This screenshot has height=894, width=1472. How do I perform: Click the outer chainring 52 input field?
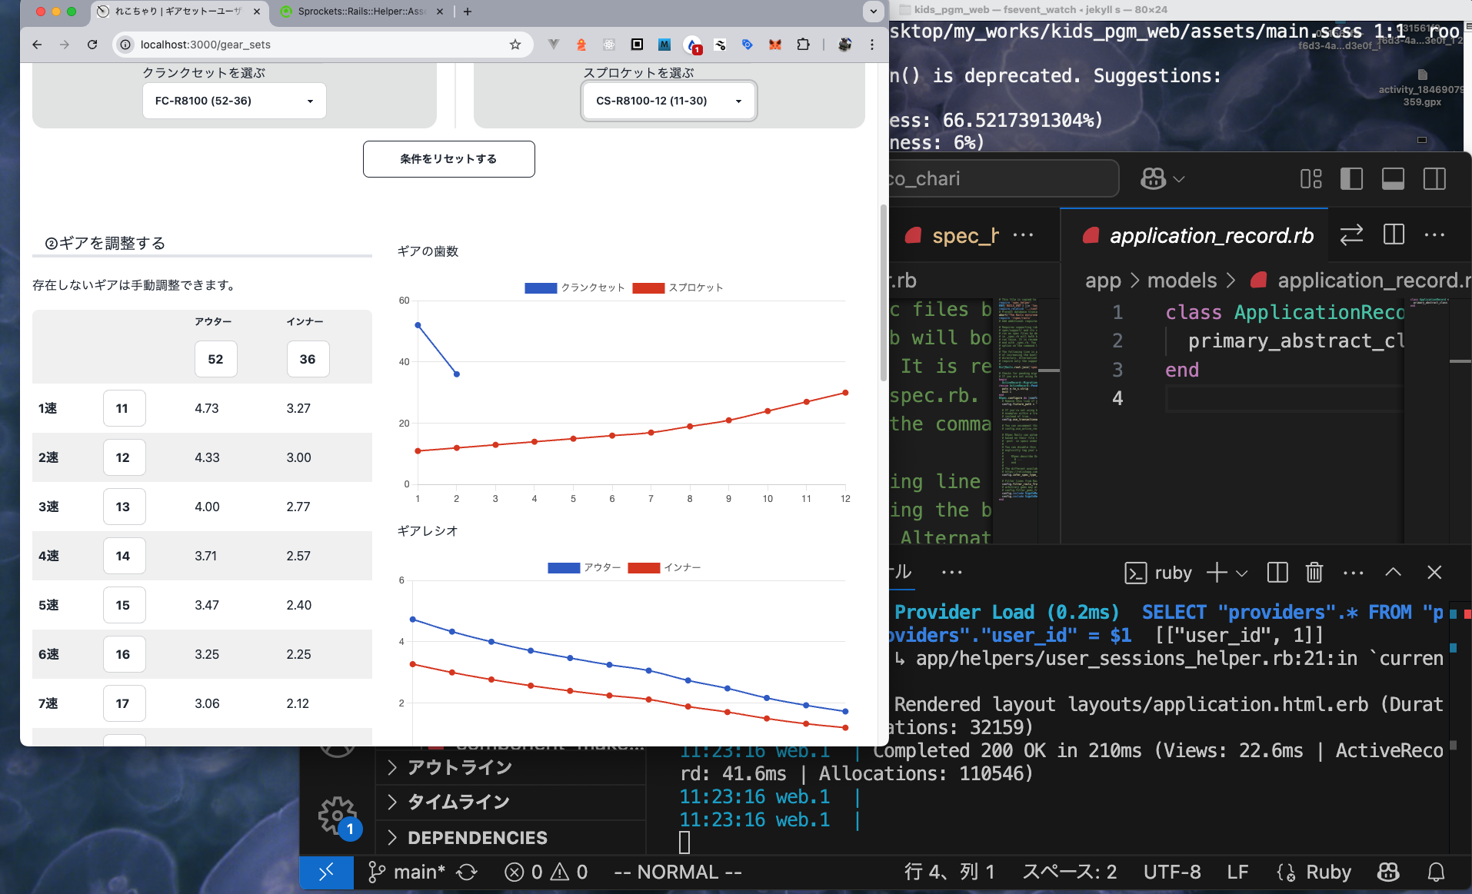215,359
